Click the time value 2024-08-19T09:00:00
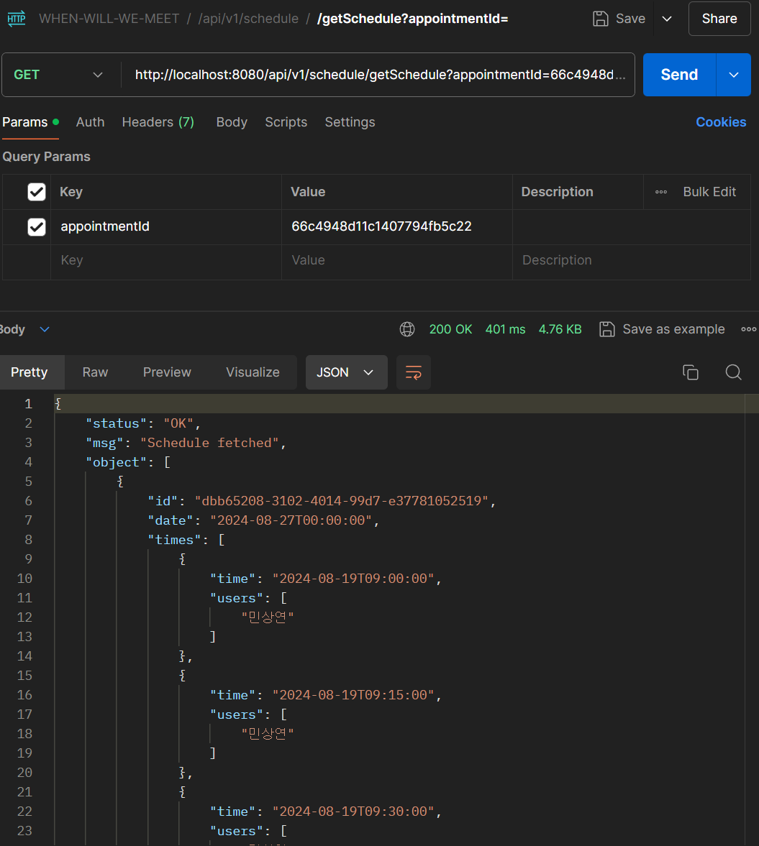 point(353,579)
